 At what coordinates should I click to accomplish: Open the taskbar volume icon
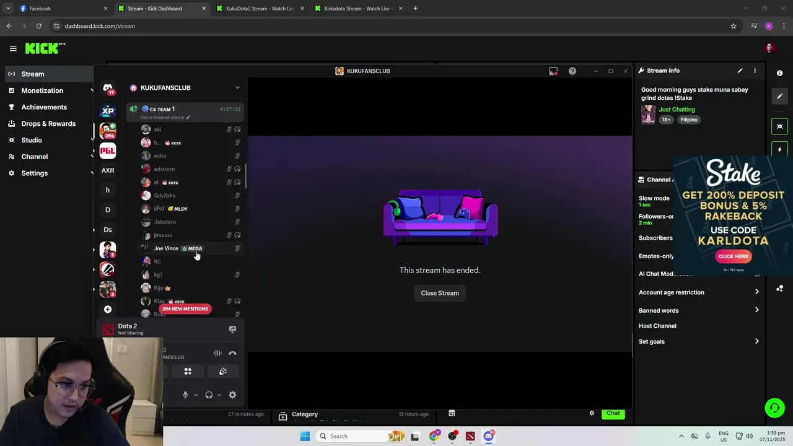click(749, 436)
